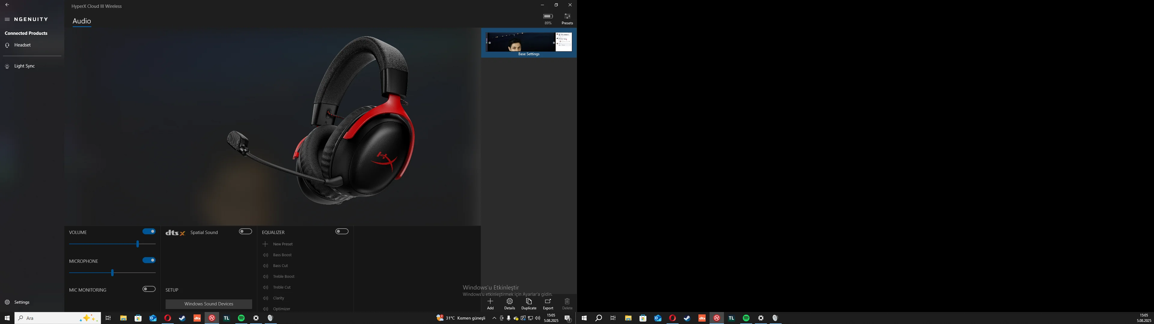
Task: Click the Windows Sound Devices button
Action: pyautogui.click(x=208, y=304)
